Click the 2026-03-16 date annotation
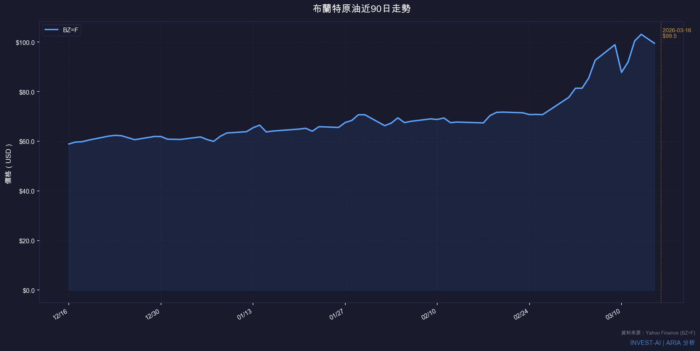The image size is (700, 351). pos(677,31)
